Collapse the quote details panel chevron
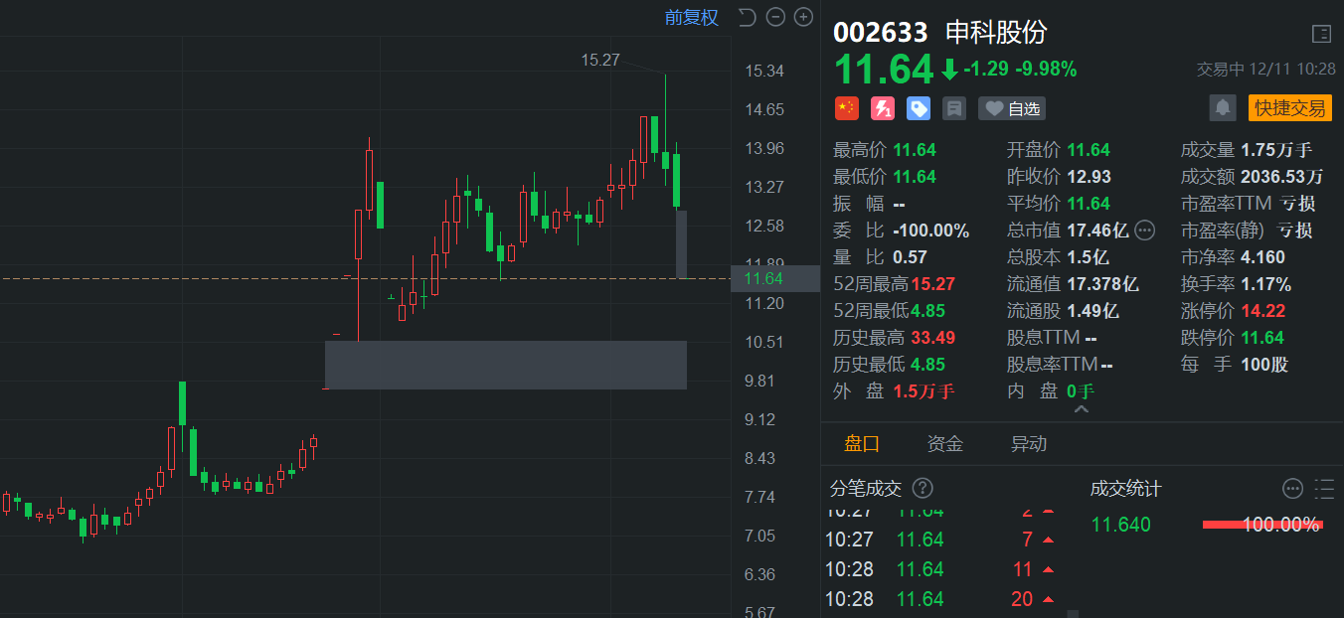 [1082, 409]
